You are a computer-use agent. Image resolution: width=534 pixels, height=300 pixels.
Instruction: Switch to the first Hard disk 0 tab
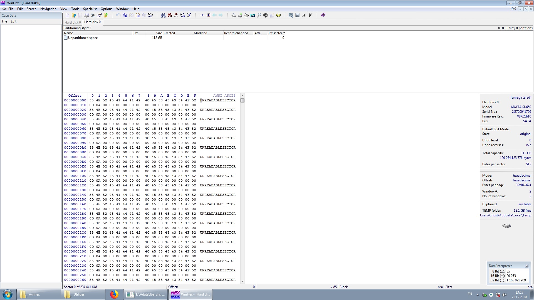click(73, 22)
